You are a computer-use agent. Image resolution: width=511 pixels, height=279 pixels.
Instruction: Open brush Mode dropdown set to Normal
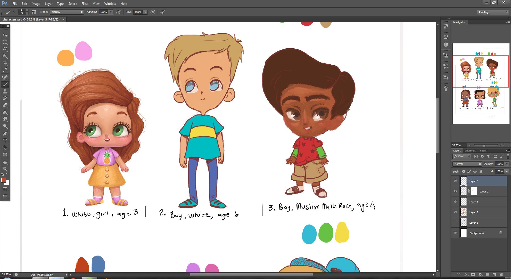click(x=67, y=12)
